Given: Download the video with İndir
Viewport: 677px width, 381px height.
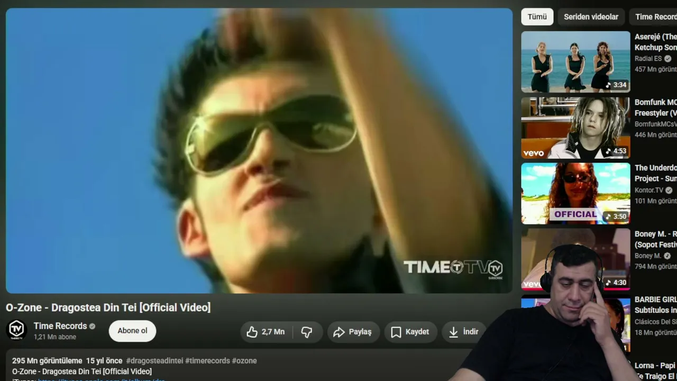Looking at the screenshot, I should pyautogui.click(x=464, y=332).
